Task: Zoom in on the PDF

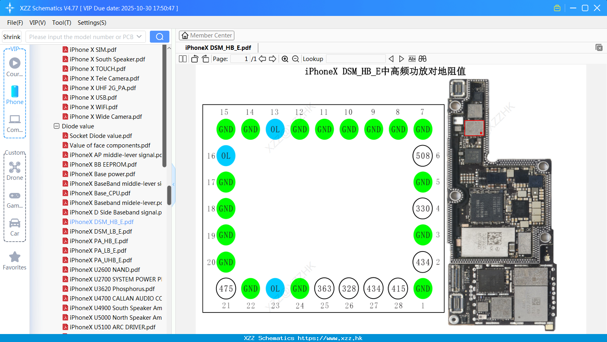Action: point(285,59)
